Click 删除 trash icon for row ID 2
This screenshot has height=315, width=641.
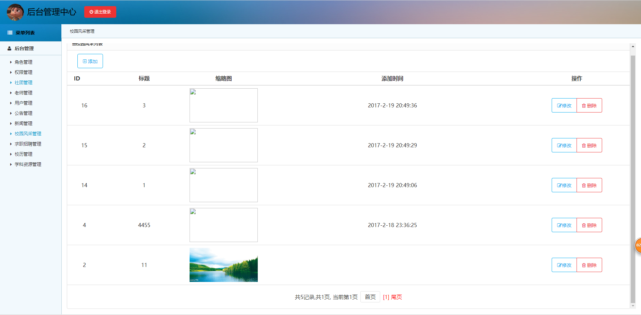(584, 265)
